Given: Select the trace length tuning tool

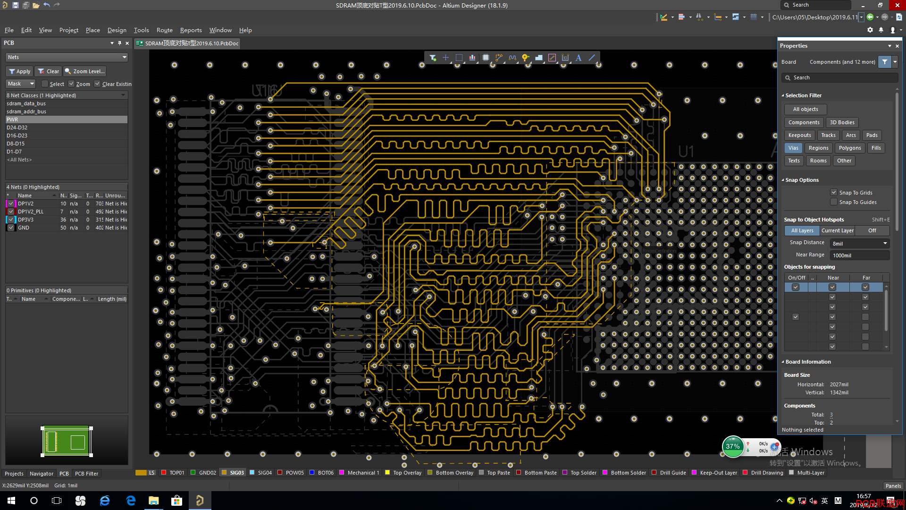Looking at the screenshot, I should [512, 58].
